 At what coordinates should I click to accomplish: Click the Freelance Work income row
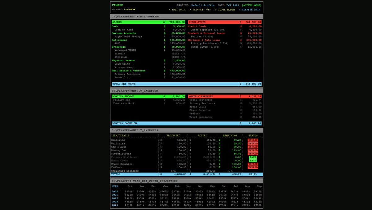point(148,103)
